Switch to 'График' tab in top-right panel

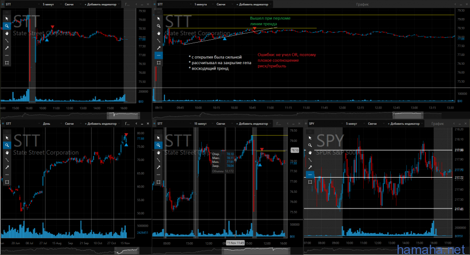[x=362, y=4]
